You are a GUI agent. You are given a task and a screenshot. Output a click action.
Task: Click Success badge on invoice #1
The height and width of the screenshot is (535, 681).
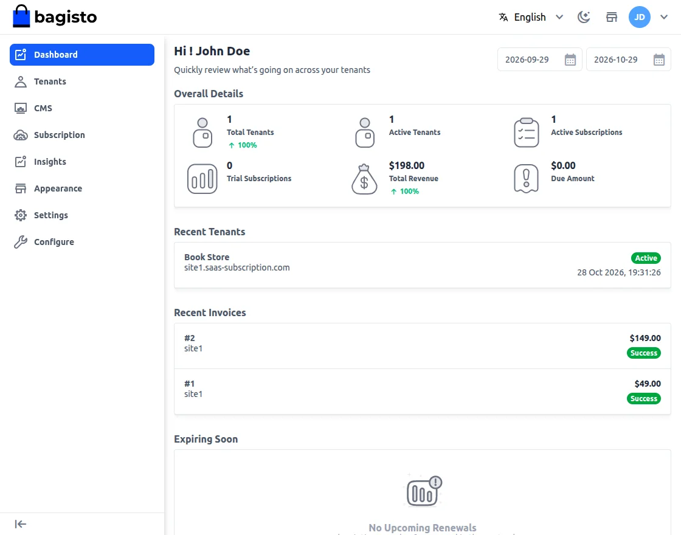[x=644, y=399]
